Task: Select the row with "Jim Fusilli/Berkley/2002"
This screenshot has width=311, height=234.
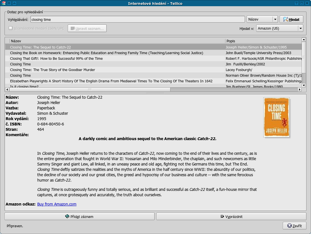Action: click(153, 64)
